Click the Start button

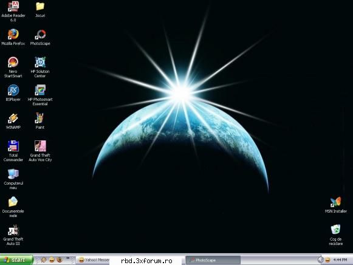point(16,260)
